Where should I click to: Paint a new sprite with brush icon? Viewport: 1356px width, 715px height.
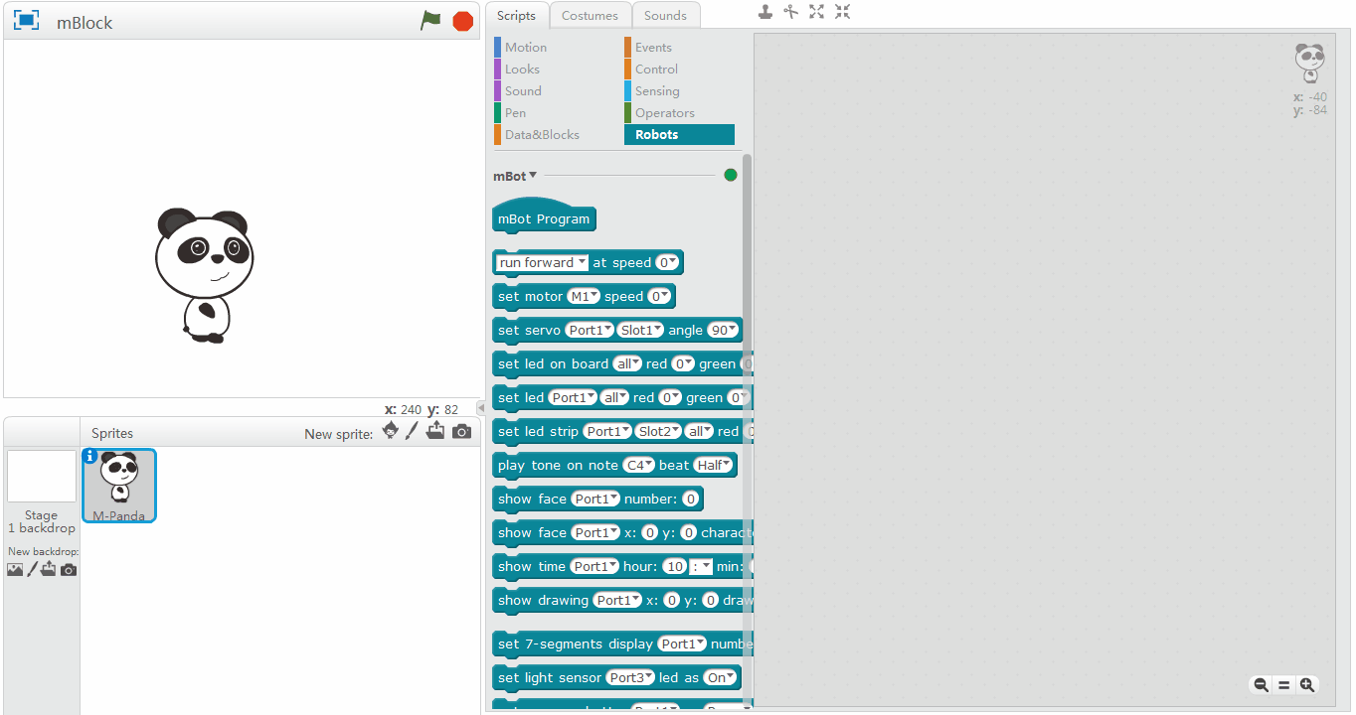412,431
